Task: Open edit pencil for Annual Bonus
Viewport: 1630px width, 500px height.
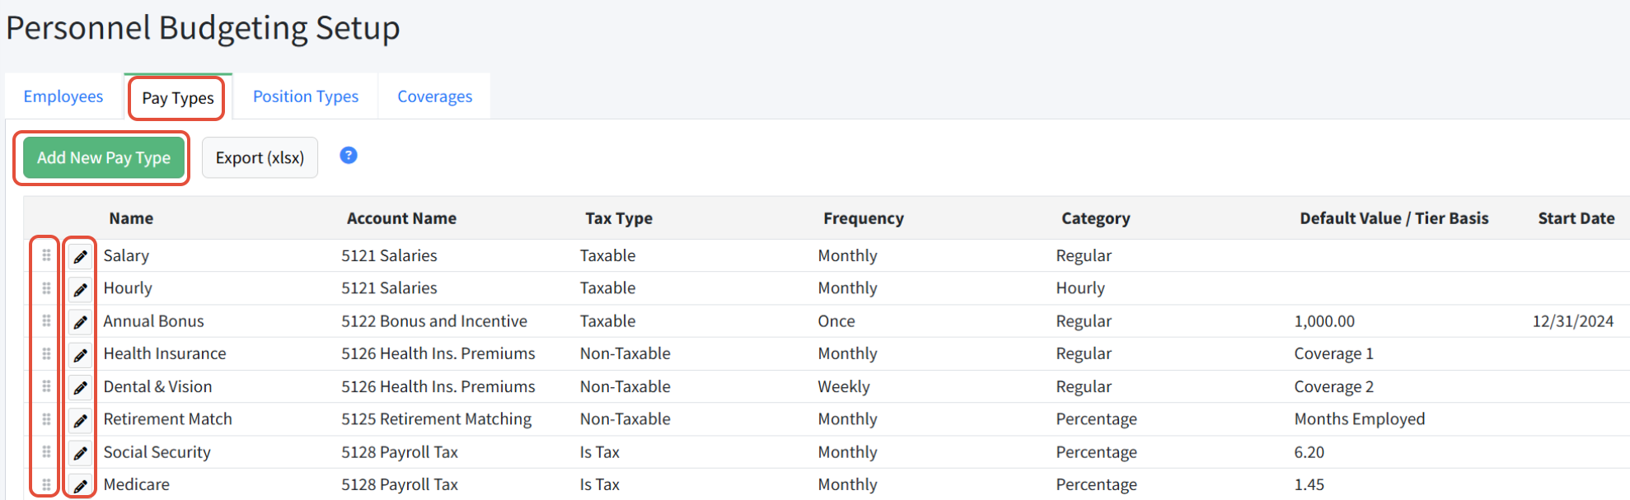Action: 80,322
